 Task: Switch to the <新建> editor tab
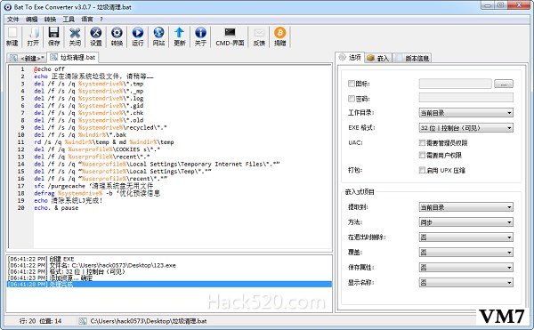point(27,58)
